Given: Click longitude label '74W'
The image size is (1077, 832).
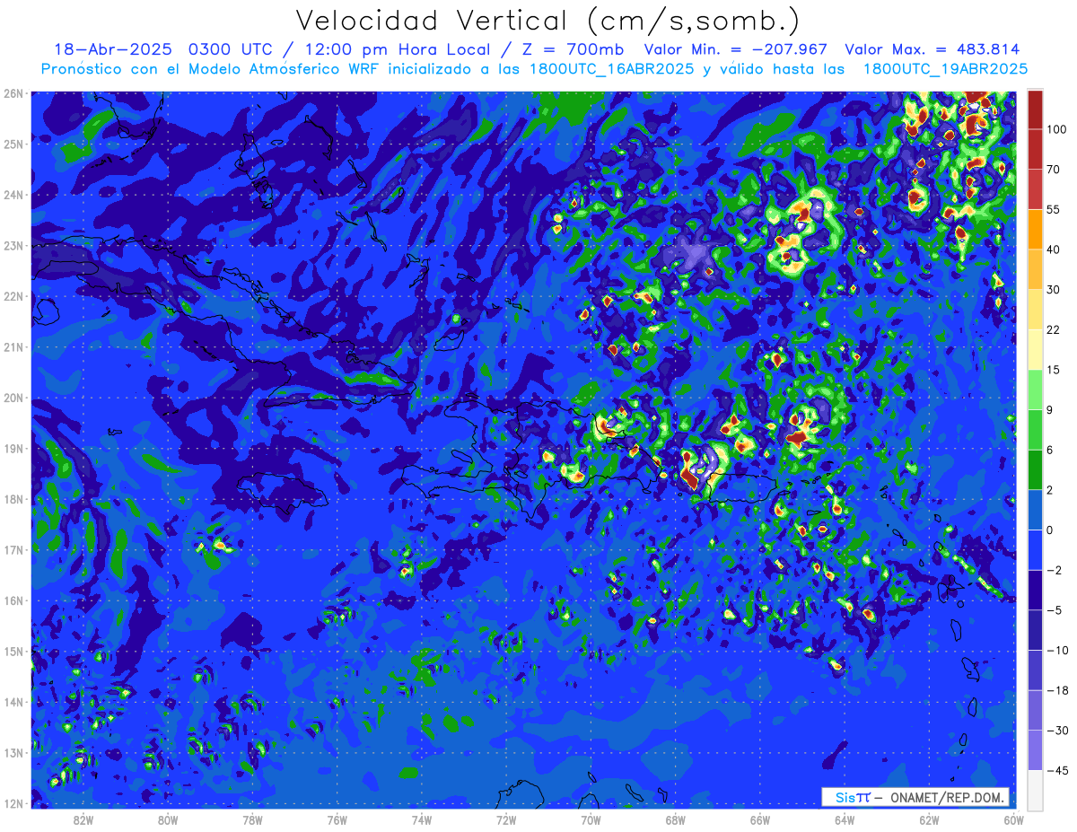Looking at the screenshot, I should tap(422, 820).
